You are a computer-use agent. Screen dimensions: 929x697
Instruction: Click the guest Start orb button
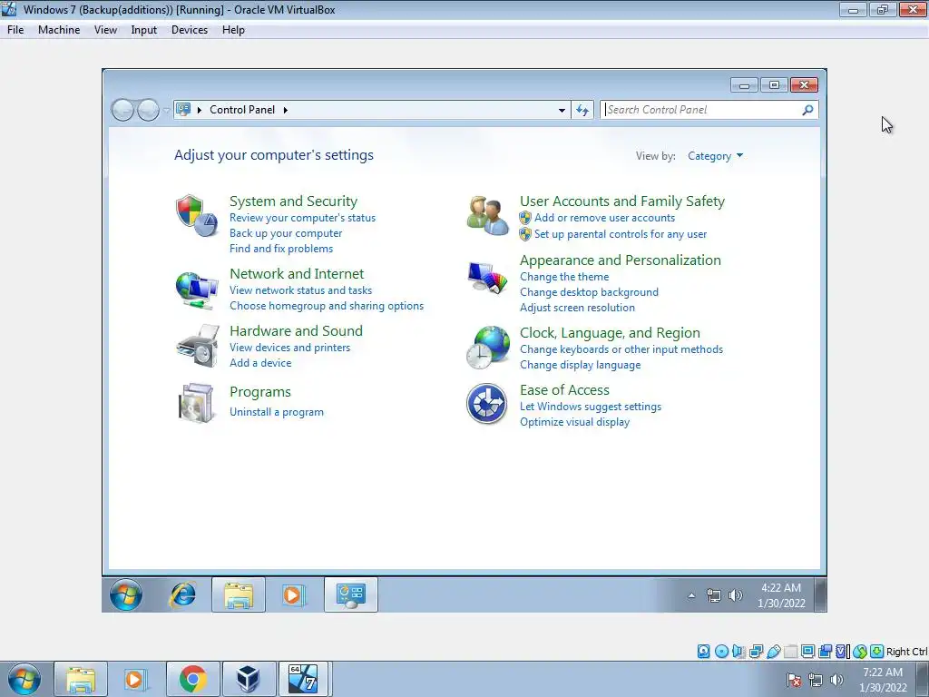point(126,594)
